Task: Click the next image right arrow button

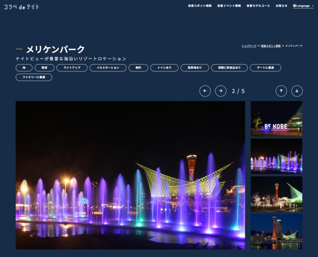Action: pyautogui.click(x=221, y=91)
